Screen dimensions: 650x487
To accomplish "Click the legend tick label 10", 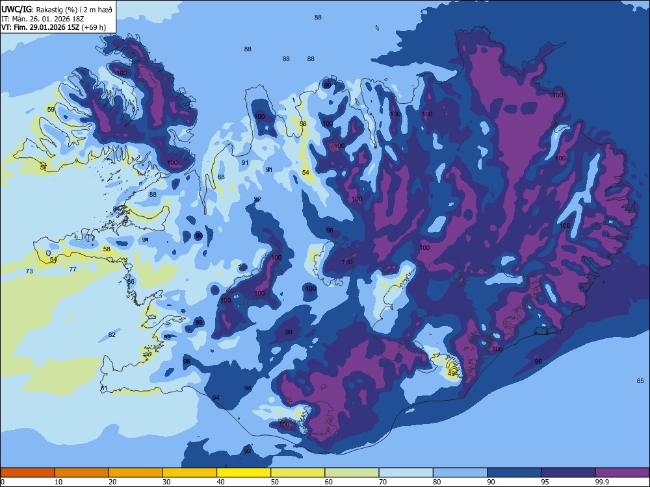I will 58,482.
